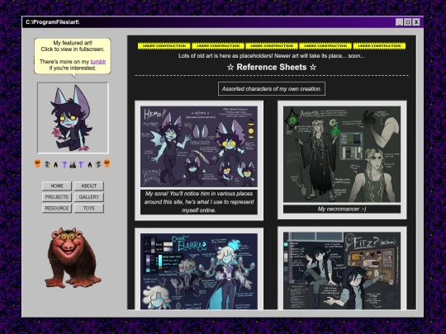The image size is (446, 334).
Task: Select the GALLERY navigation button
Action: click(x=89, y=197)
